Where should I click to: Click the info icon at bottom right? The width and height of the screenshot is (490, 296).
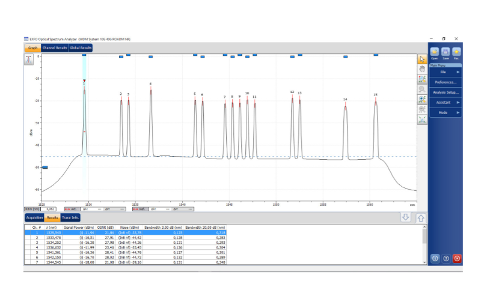[x=435, y=258]
